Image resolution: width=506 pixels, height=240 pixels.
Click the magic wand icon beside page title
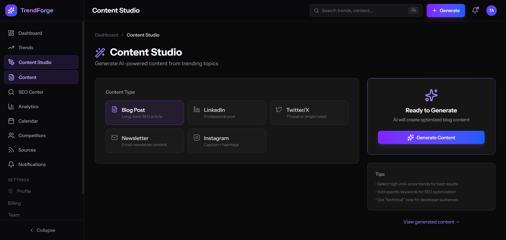tap(100, 53)
